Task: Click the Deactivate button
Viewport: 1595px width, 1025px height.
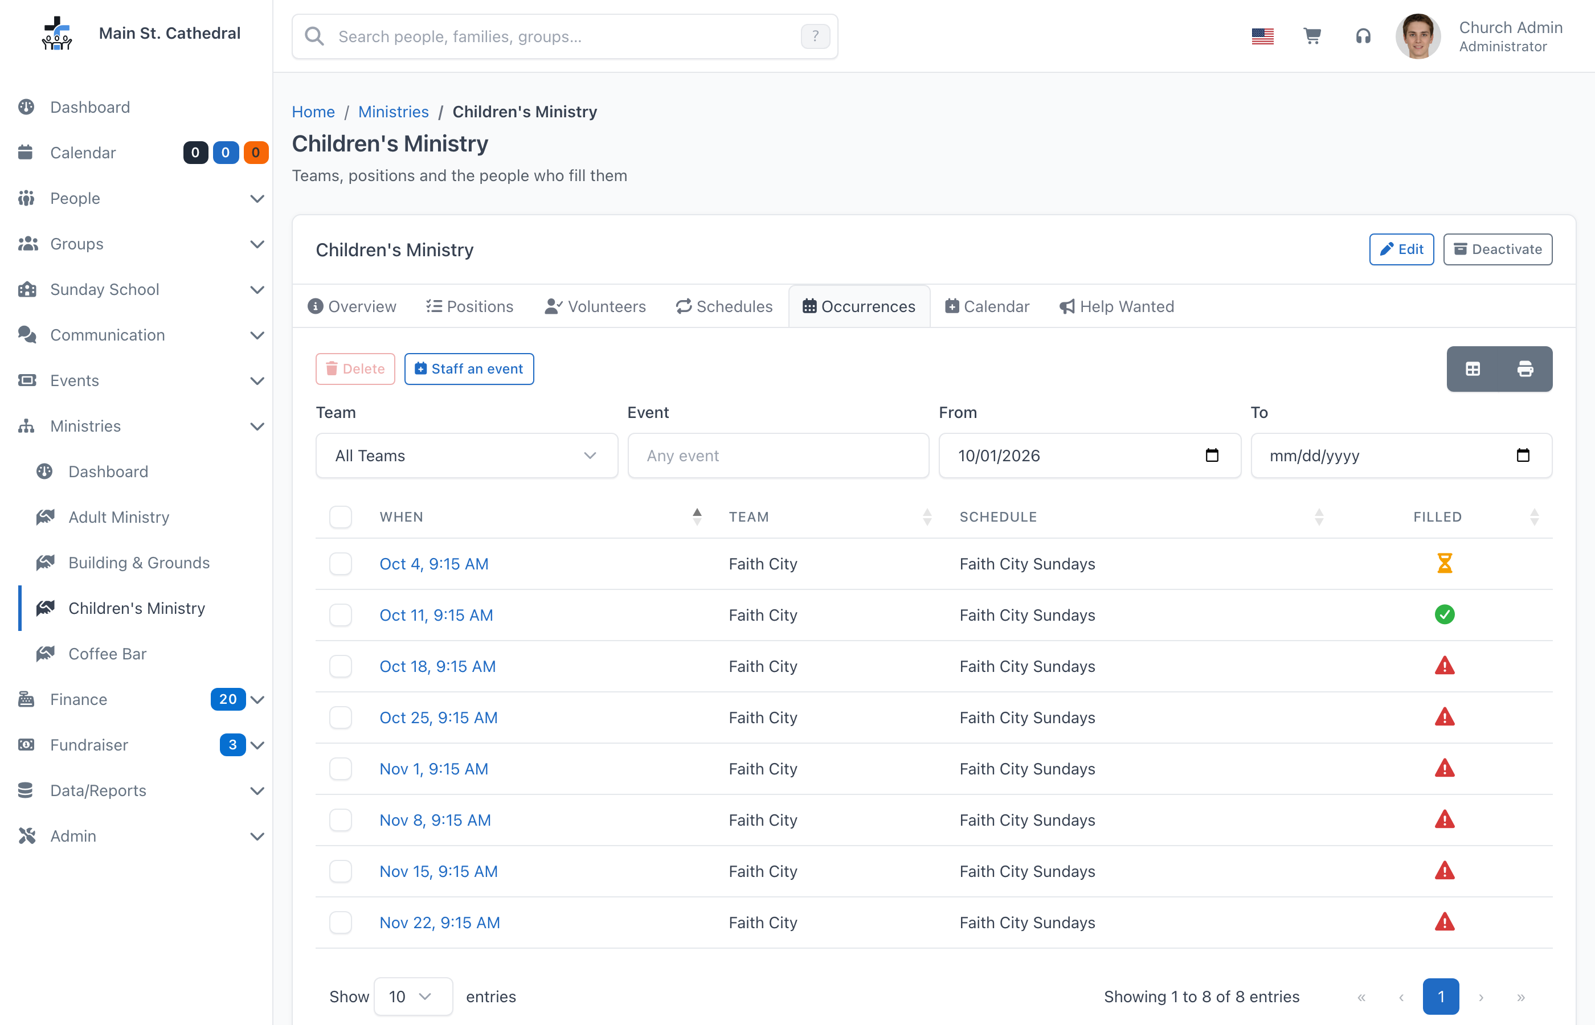Action: point(1498,249)
